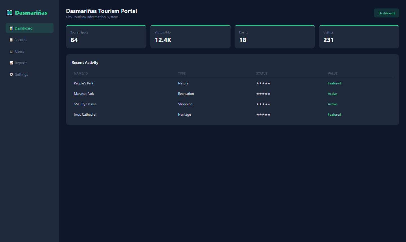Click the Dasmariñas brand name text
The height and width of the screenshot is (242, 406).
pyautogui.click(x=31, y=13)
